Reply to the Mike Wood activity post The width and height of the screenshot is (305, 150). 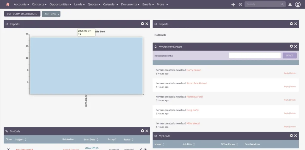286,127
